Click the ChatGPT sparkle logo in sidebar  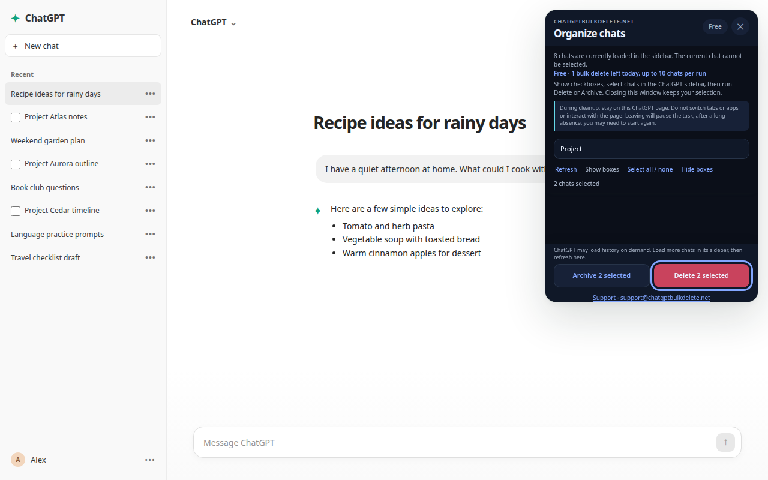16,18
